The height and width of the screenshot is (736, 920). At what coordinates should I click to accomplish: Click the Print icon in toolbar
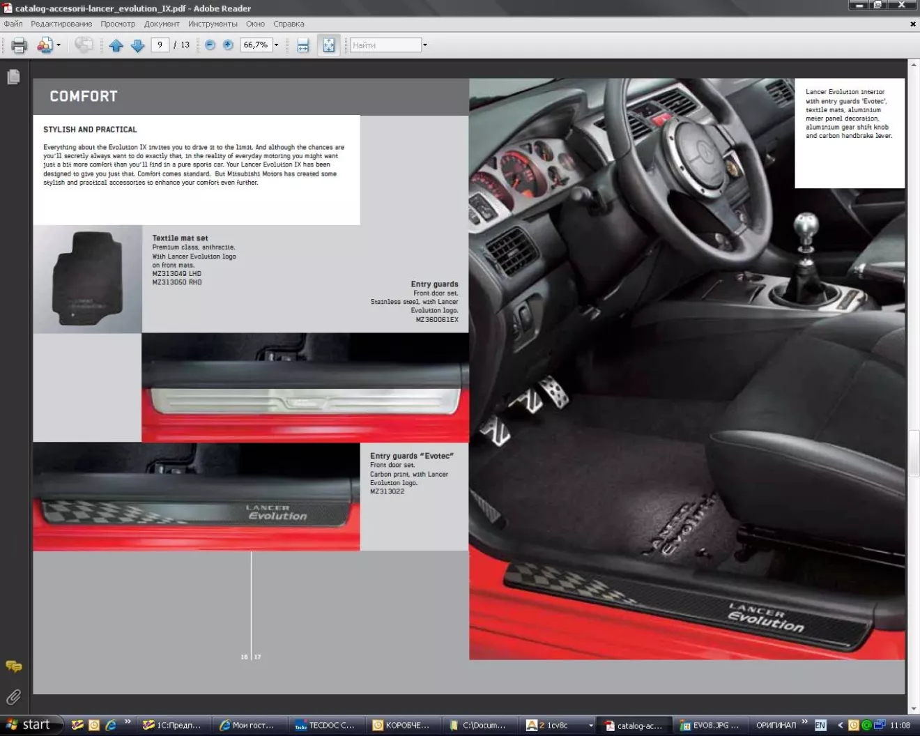tap(19, 45)
